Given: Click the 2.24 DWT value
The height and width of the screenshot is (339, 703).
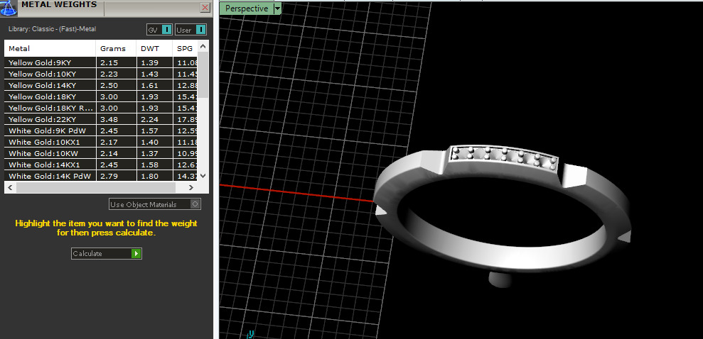Looking at the screenshot, I should (149, 119).
